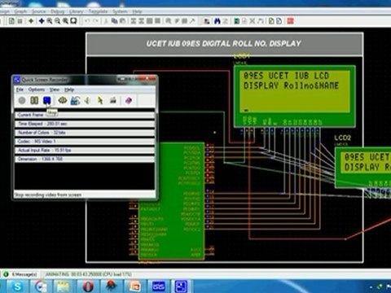Click the Copy to clipboard icon in the toolbar

click(114, 21)
